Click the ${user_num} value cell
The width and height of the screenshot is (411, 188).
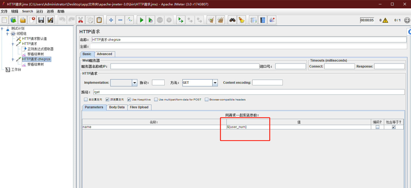click(x=299, y=127)
